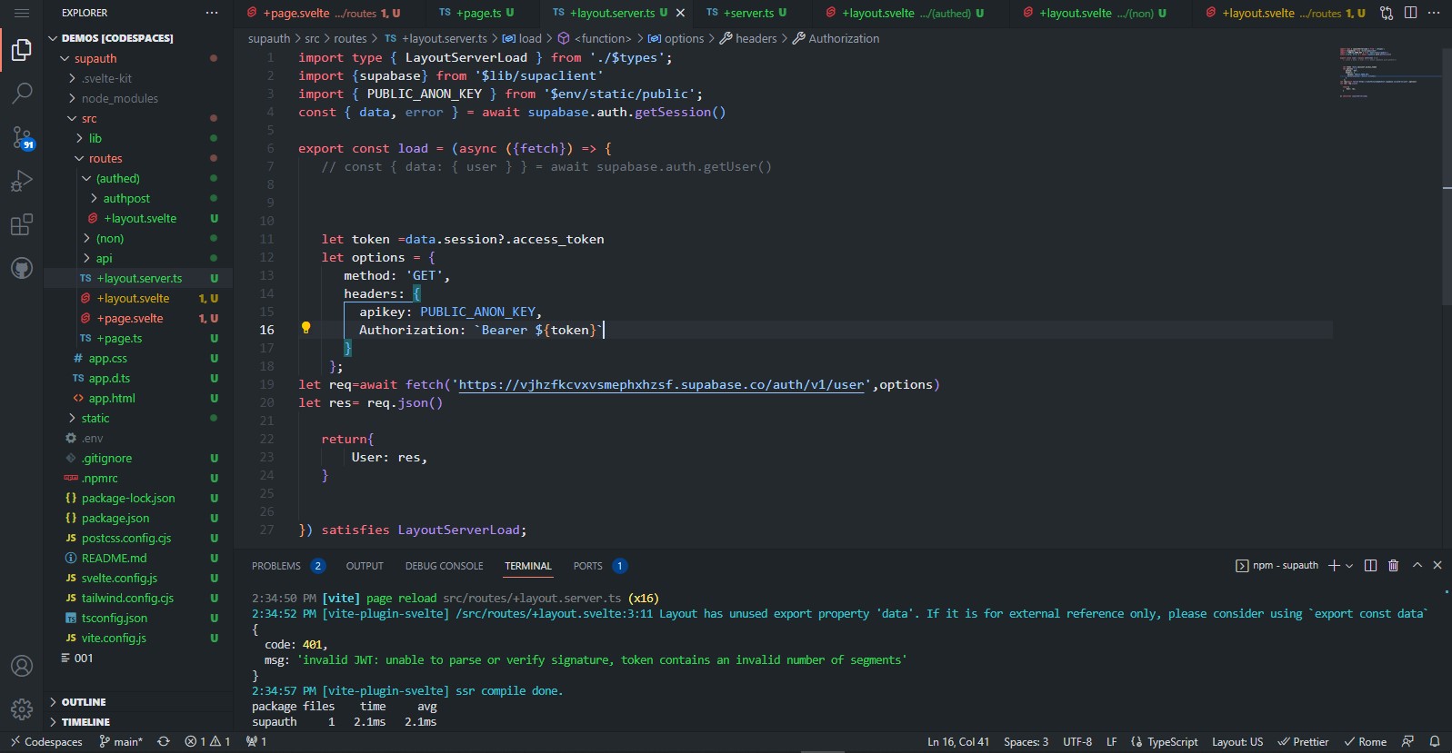This screenshot has width=1452, height=753.
Task: Collapse the supauth folder
Action: tap(138, 58)
